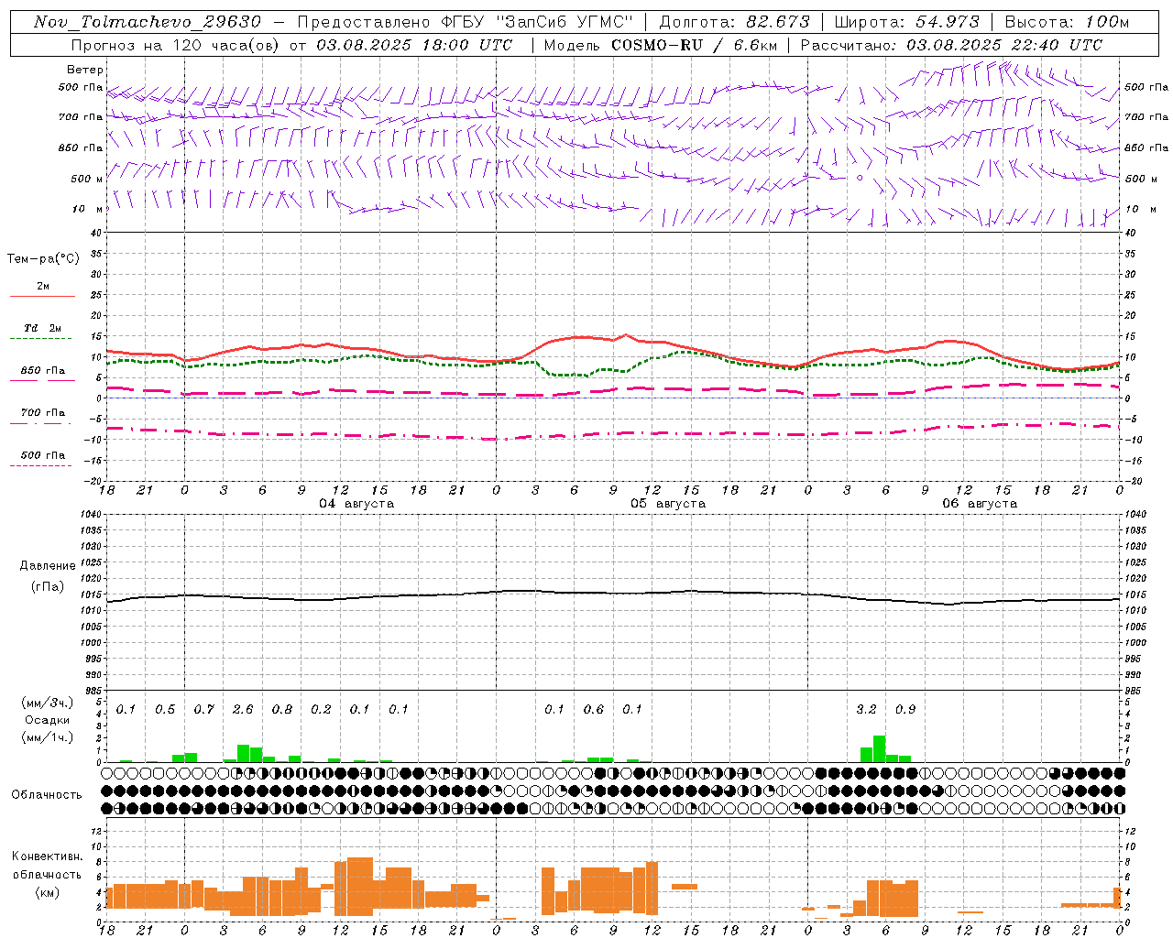
Task: Click the 'Высота: 100м' elevation text
Action: [1067, 22]
